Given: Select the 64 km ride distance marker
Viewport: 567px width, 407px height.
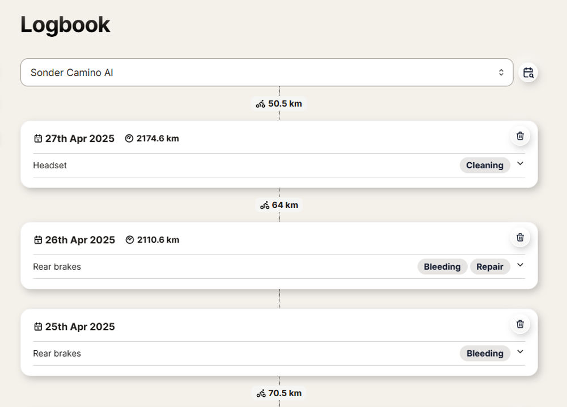Looking at the screenshot, I should pos(279,205).
